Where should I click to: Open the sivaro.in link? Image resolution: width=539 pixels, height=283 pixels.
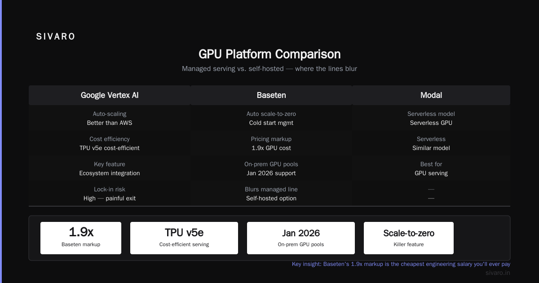(498, 273)
